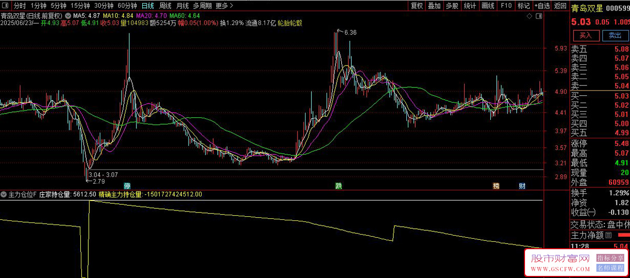Click the orange 榜 marker on timeline
The image size is (630, 278).
[496, 186]
